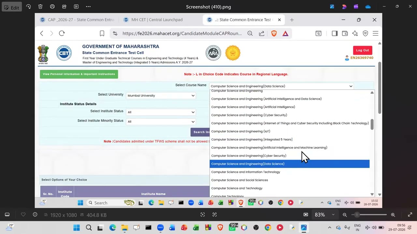Open the Select University dropdown showing Mumbai University
Screen dimensions: 417x234
point(161,96)
